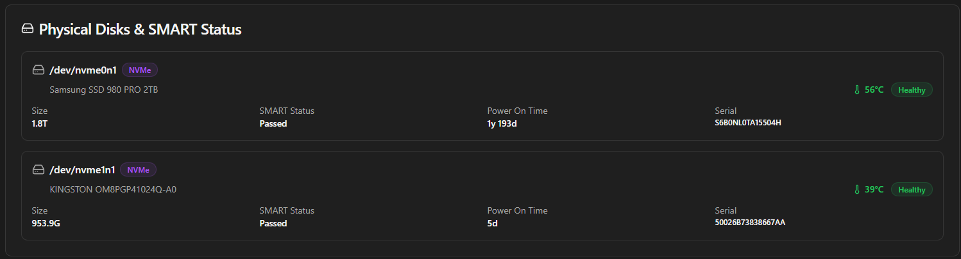Click the 1.8T size value
The width and height of the screenshot is (961, 259).
(40, 123)
